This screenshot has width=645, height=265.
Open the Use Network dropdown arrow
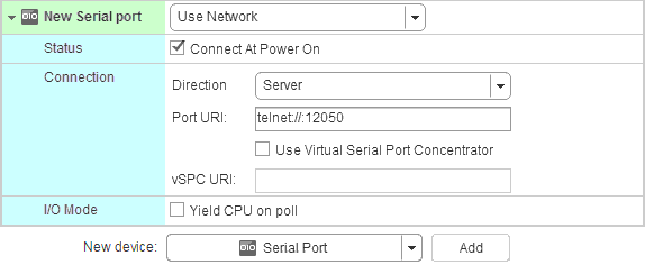pyautogui.click(x=415, y=17)
